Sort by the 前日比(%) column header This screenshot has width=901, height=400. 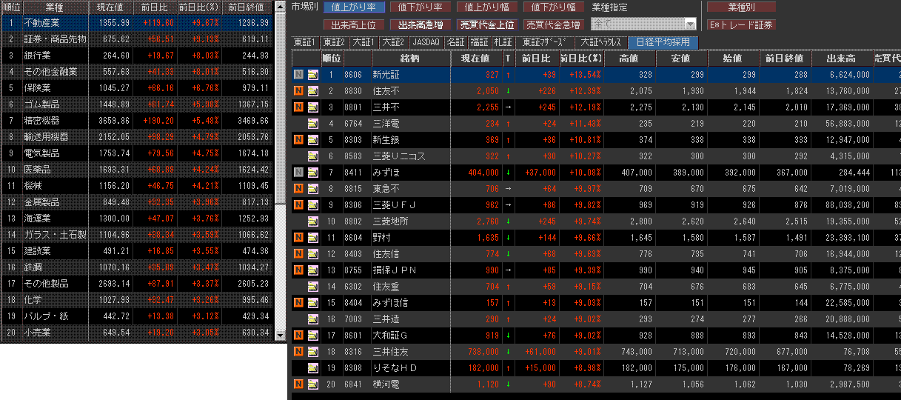click(x=580, y=59)
